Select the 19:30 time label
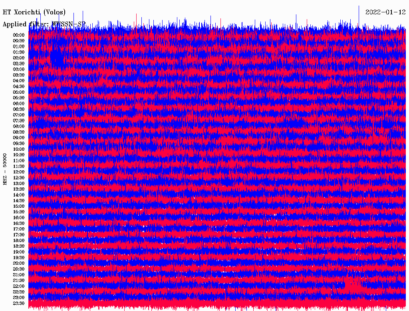409x311 pixels. [x=19, y=258]
